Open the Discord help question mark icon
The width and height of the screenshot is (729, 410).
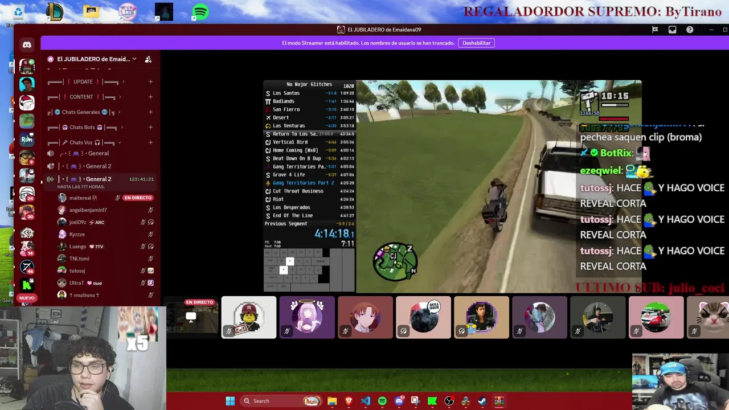[690, 30]
